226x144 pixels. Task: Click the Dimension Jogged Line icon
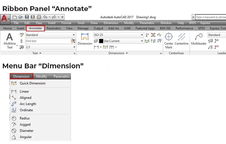pos(159,35)
